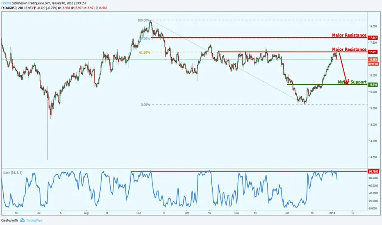Image resolution: width=382 pixels, height=225 pixels.
Task: Select the Stoch (34, 5, 3) indicator title
Action: click(x=13, y=173)
